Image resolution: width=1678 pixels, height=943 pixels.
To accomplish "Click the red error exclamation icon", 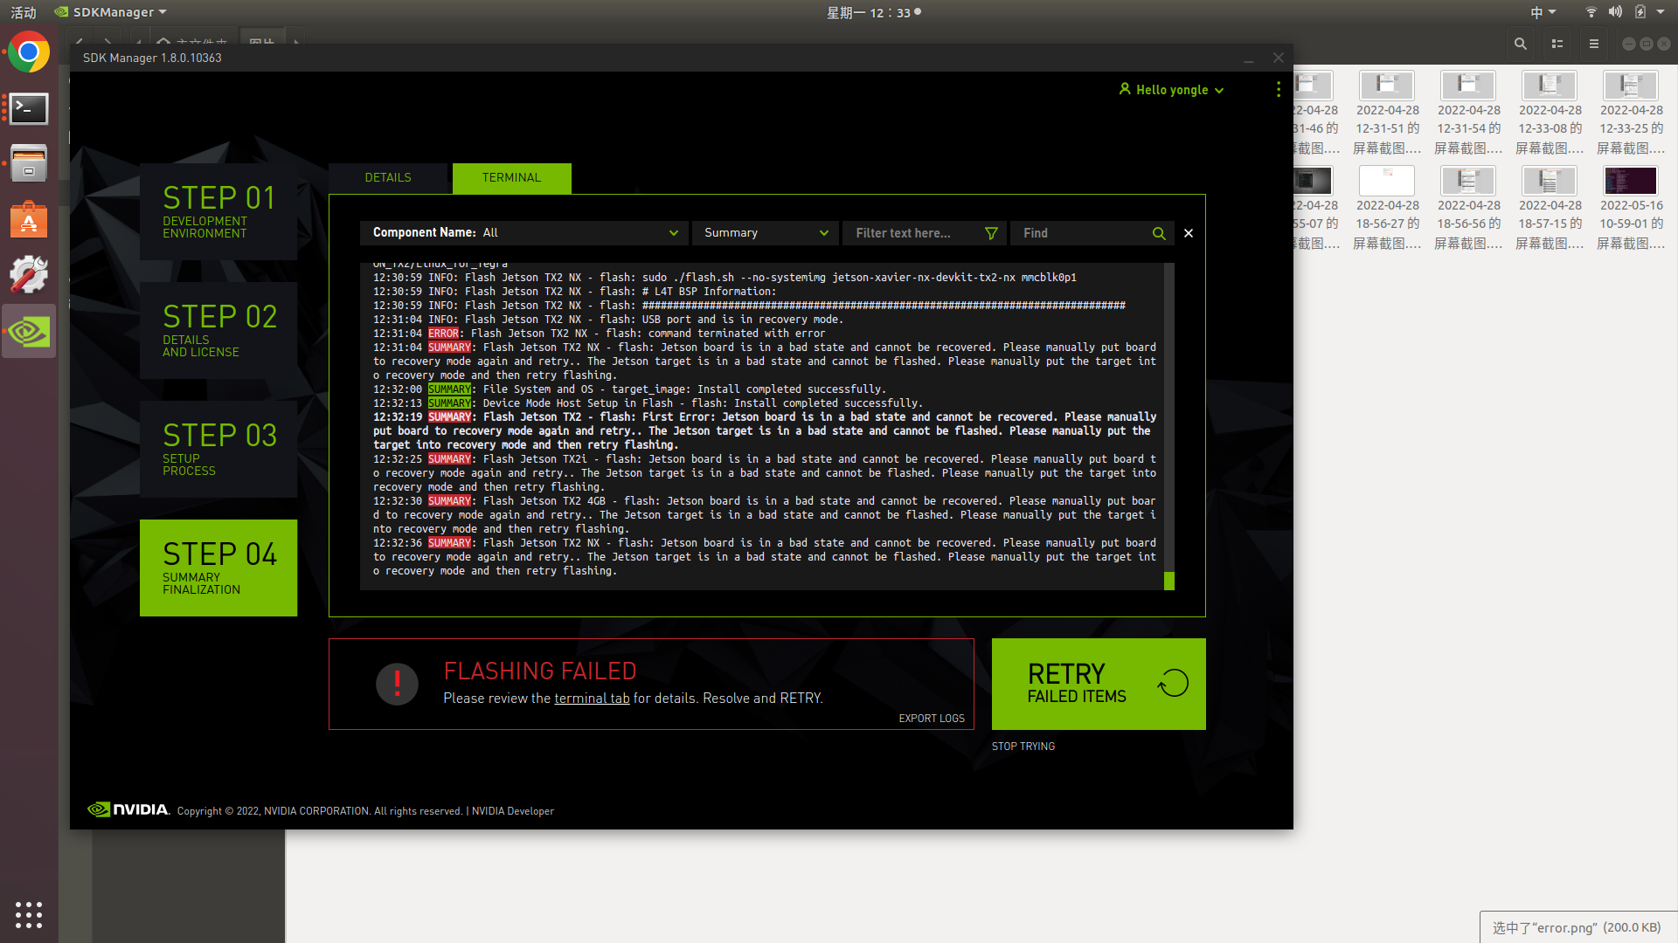I will point(397,684).
